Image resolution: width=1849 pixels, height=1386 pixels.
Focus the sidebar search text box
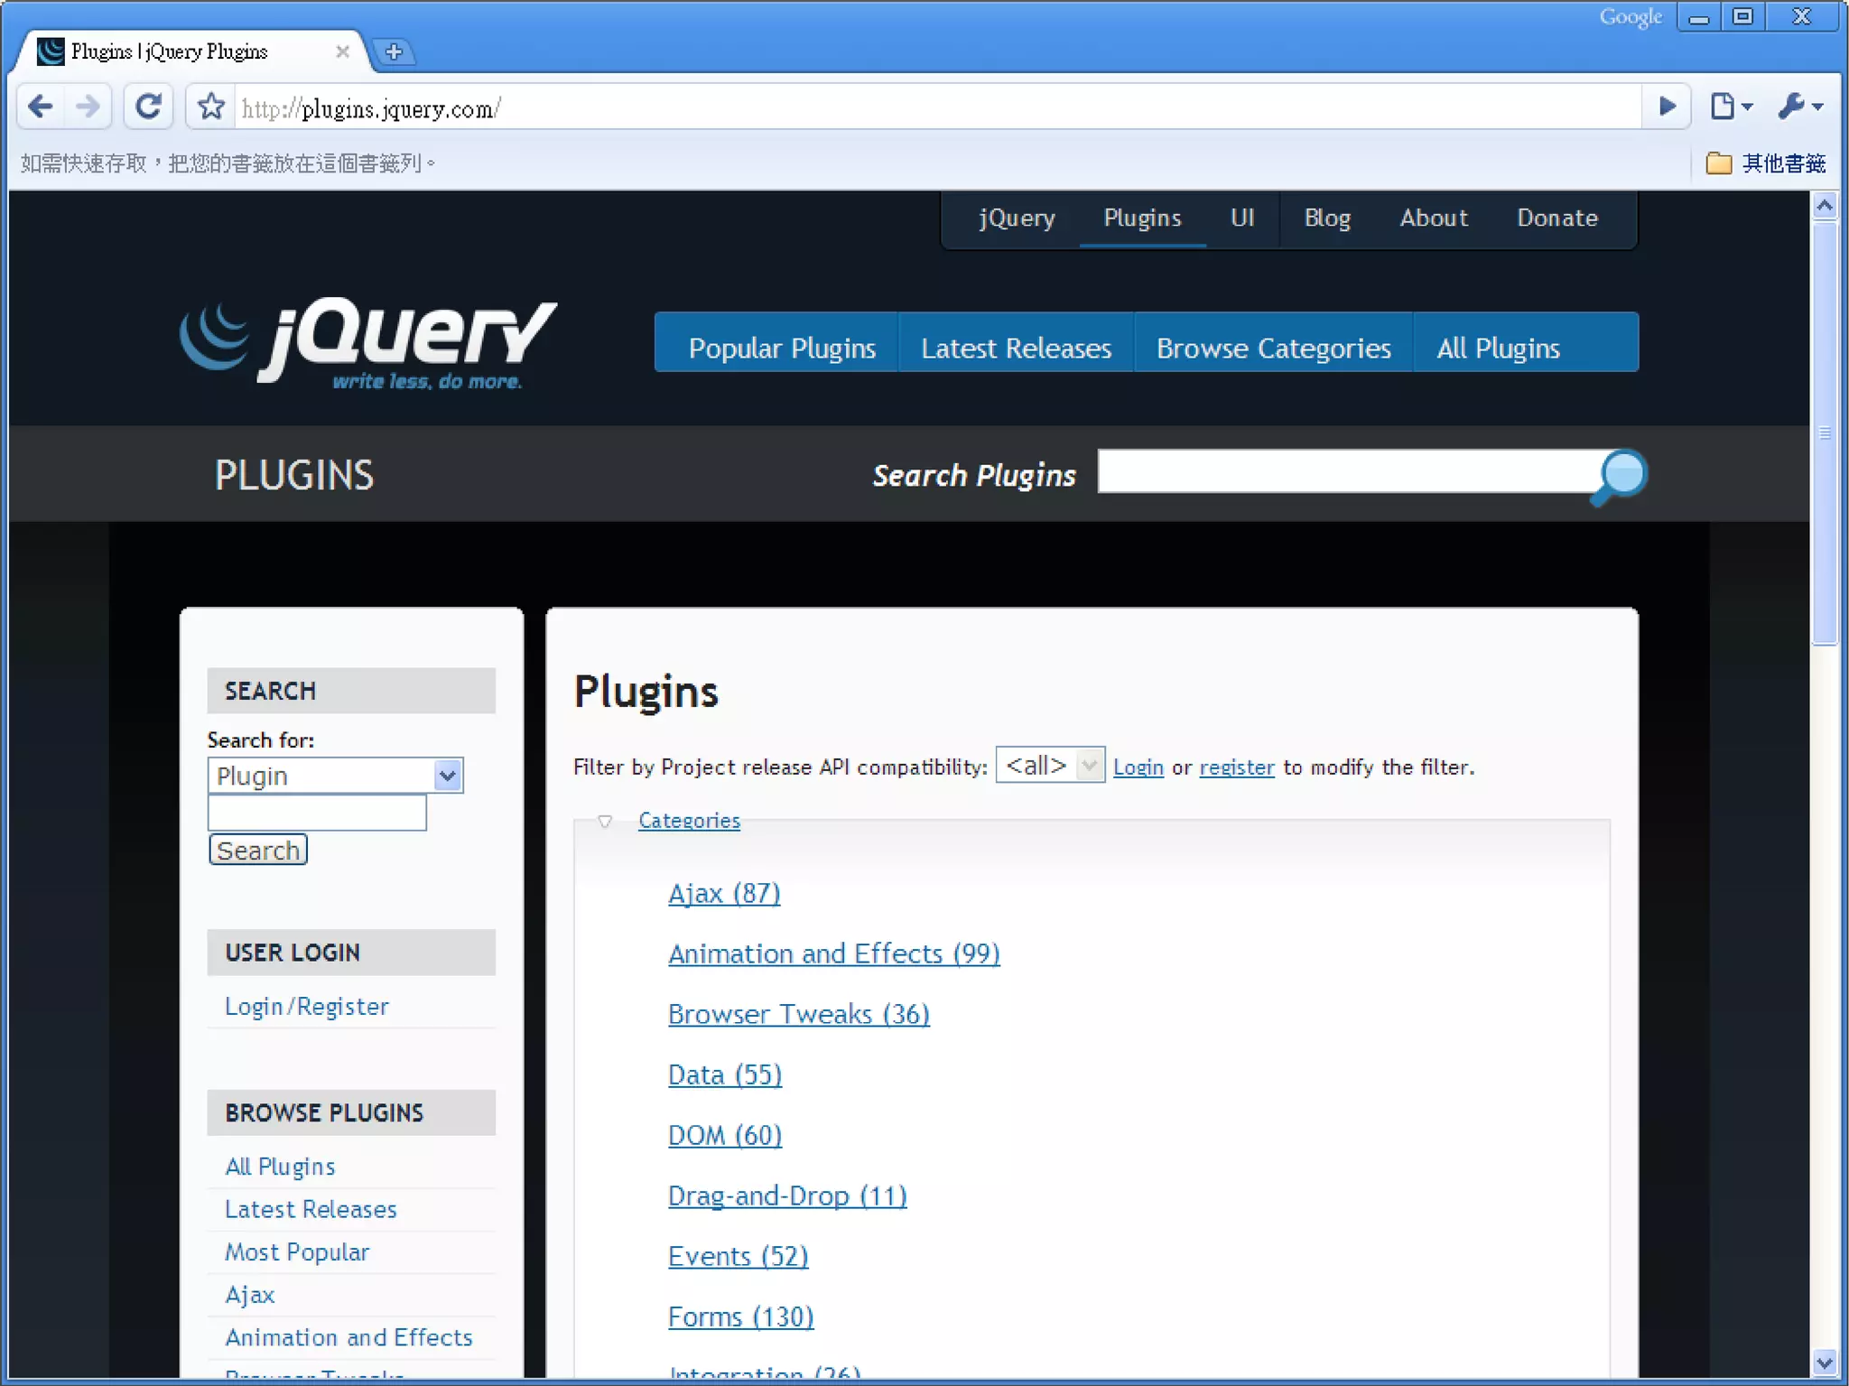click(317, 813)
